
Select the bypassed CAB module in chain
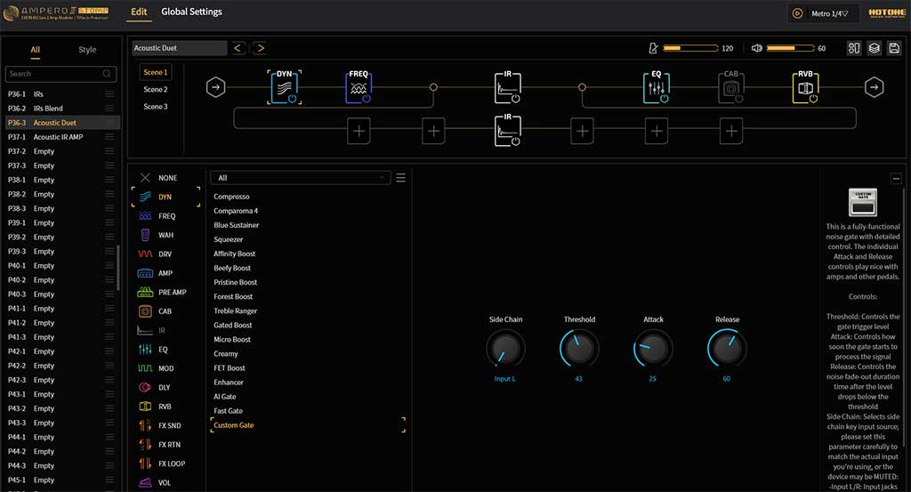pos(730,88)
